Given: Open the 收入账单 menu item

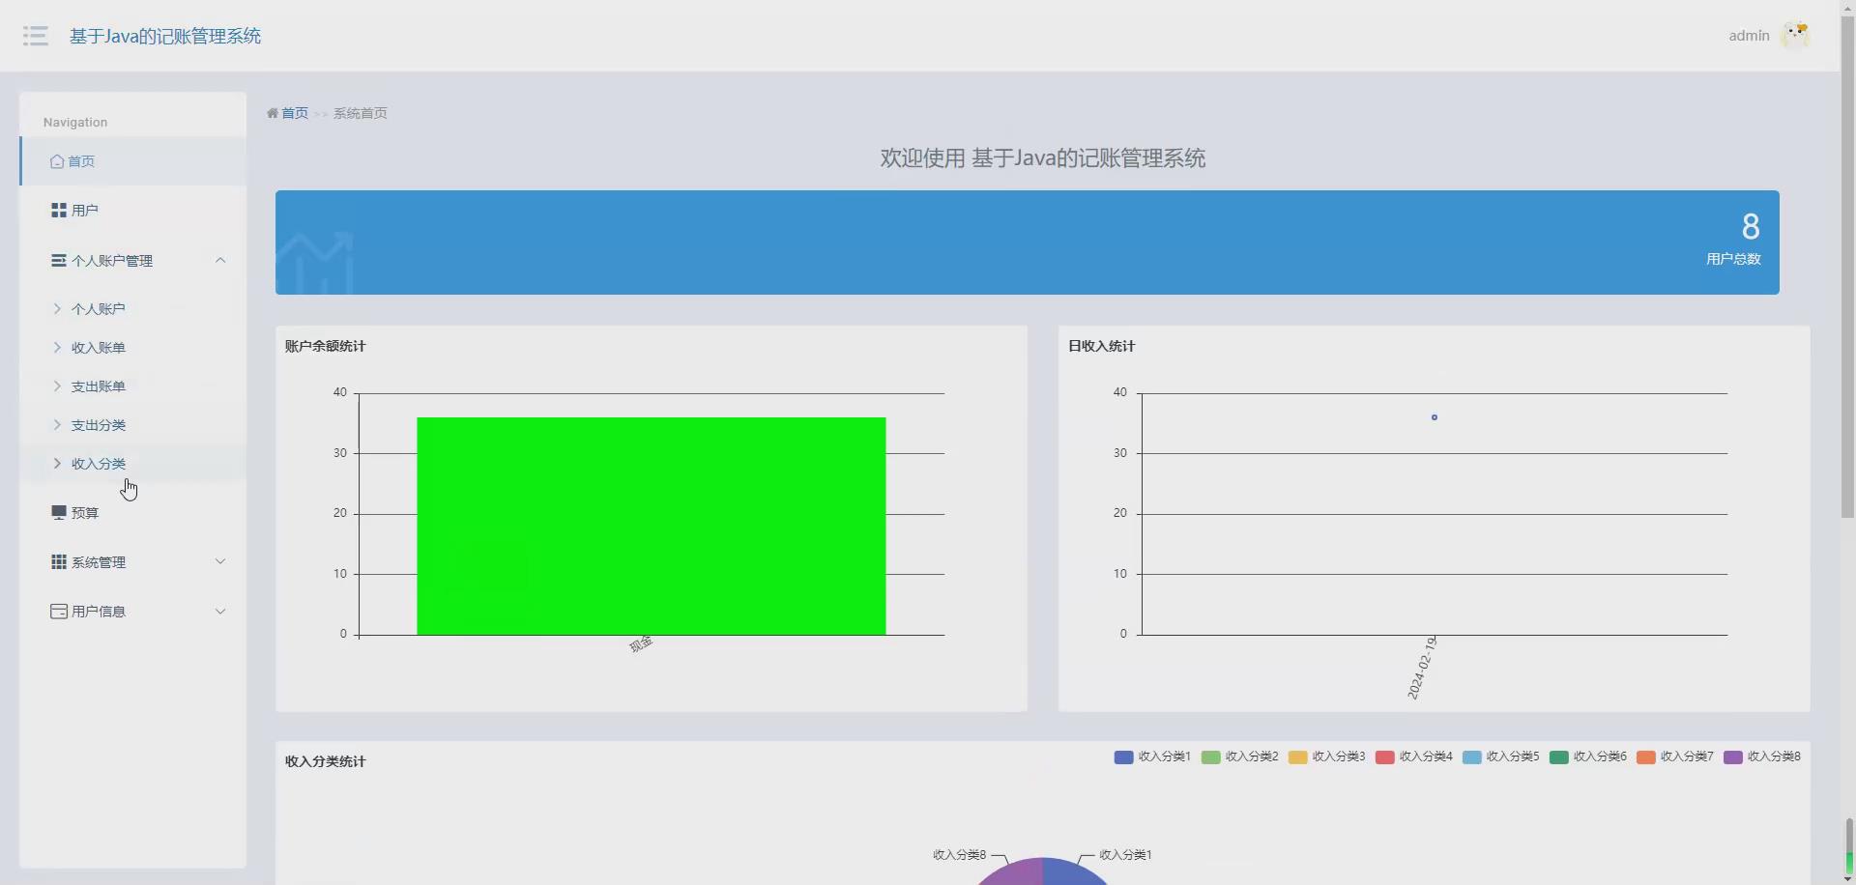Looking at the screenshot, I should [x=98, y=347].
